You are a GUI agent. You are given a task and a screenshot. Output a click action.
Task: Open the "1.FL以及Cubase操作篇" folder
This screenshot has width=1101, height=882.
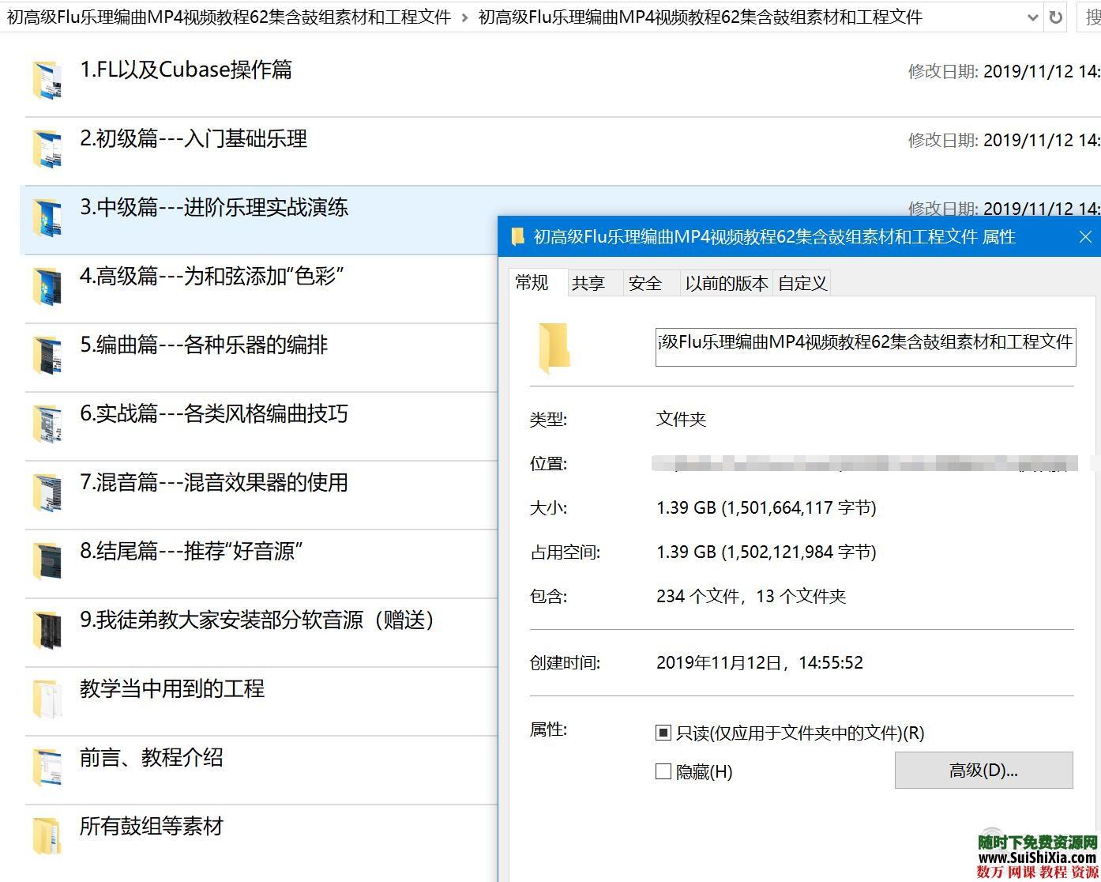[x=186, y=70]
